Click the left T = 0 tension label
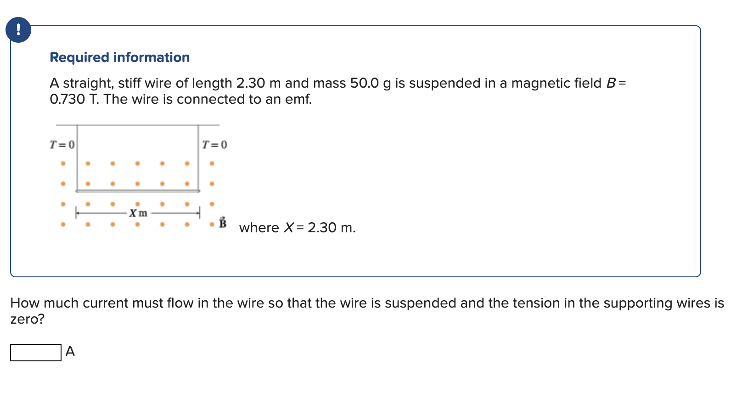This screenshot has height=393, width=742. [x=62, y=145]
